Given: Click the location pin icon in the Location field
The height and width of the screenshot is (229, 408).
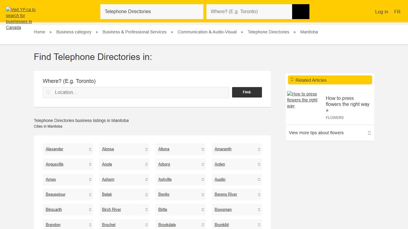Looking at the screenshot, I should [x=48, y=92].
